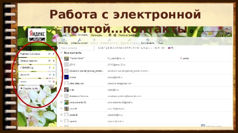Open the more options dots icon
This screenshot has height=133, width=238.
161,40
